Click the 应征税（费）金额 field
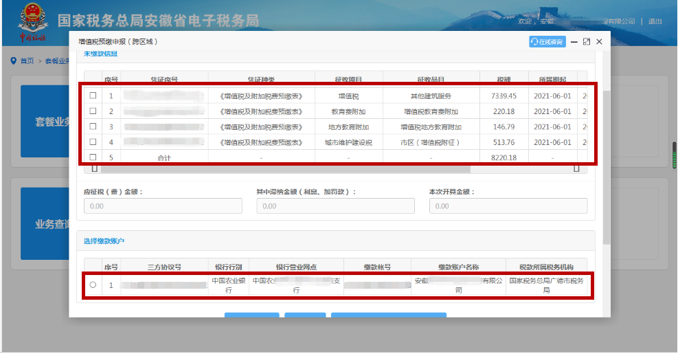Image resolution: width=678 pixels, height=354 pixels. click(163, 206)
